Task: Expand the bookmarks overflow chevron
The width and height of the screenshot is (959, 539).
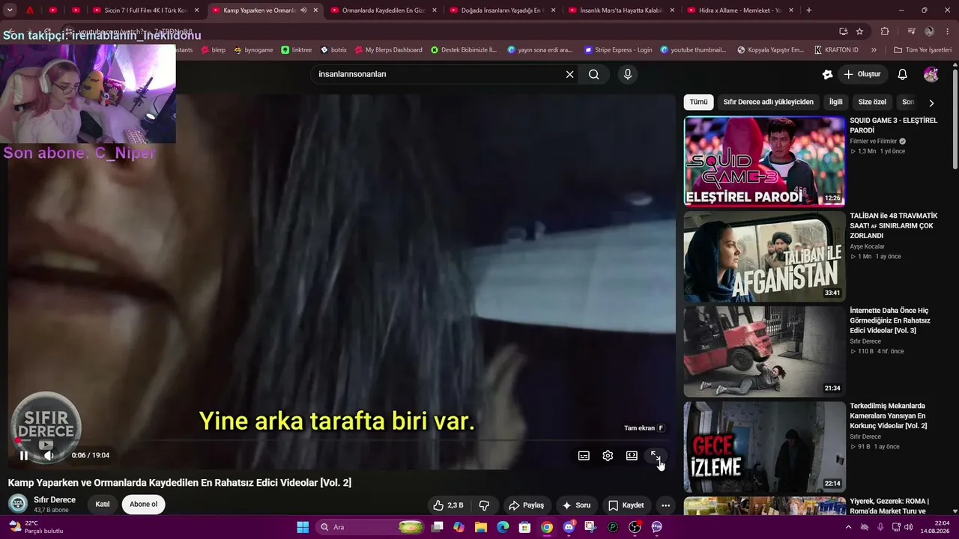Action: coord(874,50)
